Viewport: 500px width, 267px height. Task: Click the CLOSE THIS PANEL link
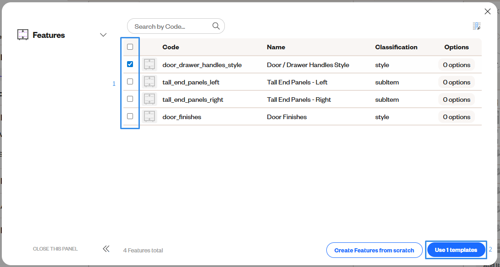(55, 249)
